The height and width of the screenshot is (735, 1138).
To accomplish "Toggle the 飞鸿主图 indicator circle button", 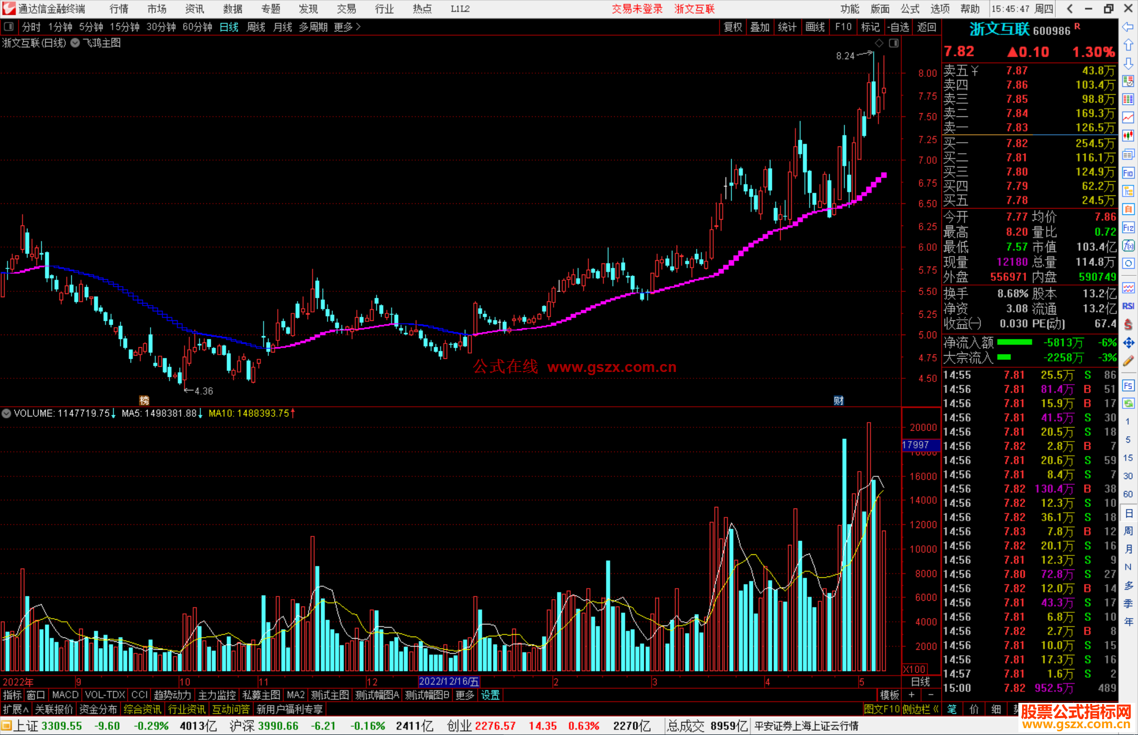I will point(75,43).
